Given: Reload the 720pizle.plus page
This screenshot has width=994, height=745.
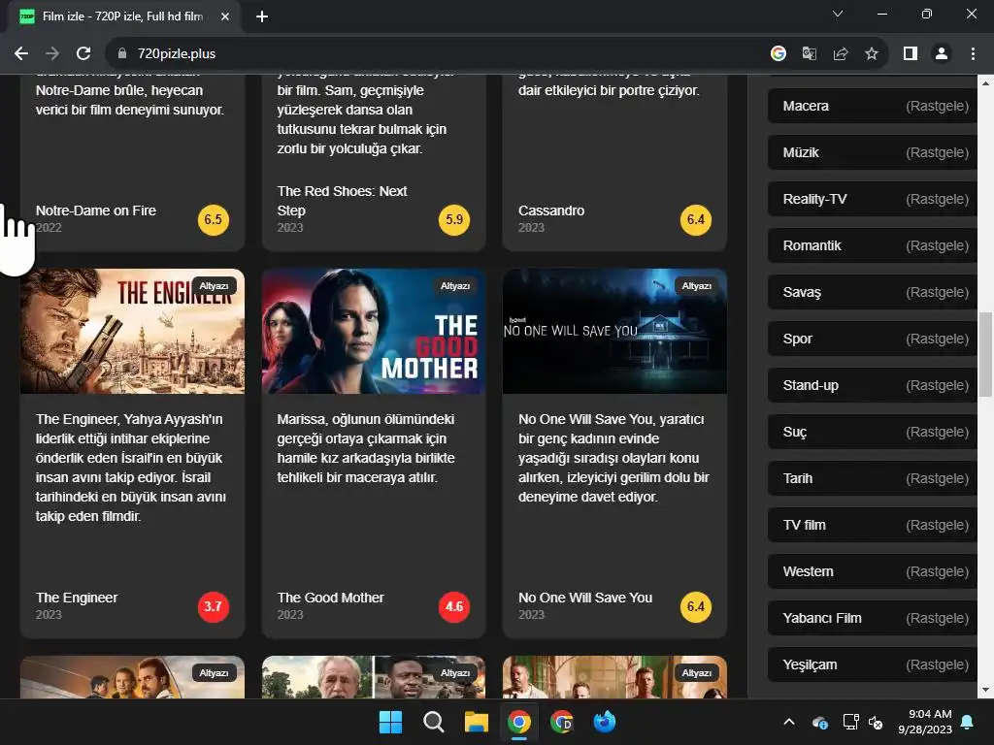Looking at the screenshot, I should 83,54.
